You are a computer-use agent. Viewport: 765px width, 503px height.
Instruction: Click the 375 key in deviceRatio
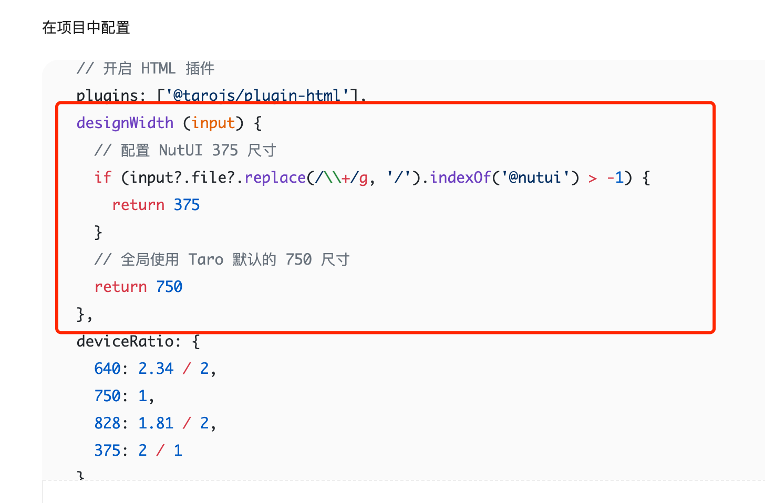(108, 450)
